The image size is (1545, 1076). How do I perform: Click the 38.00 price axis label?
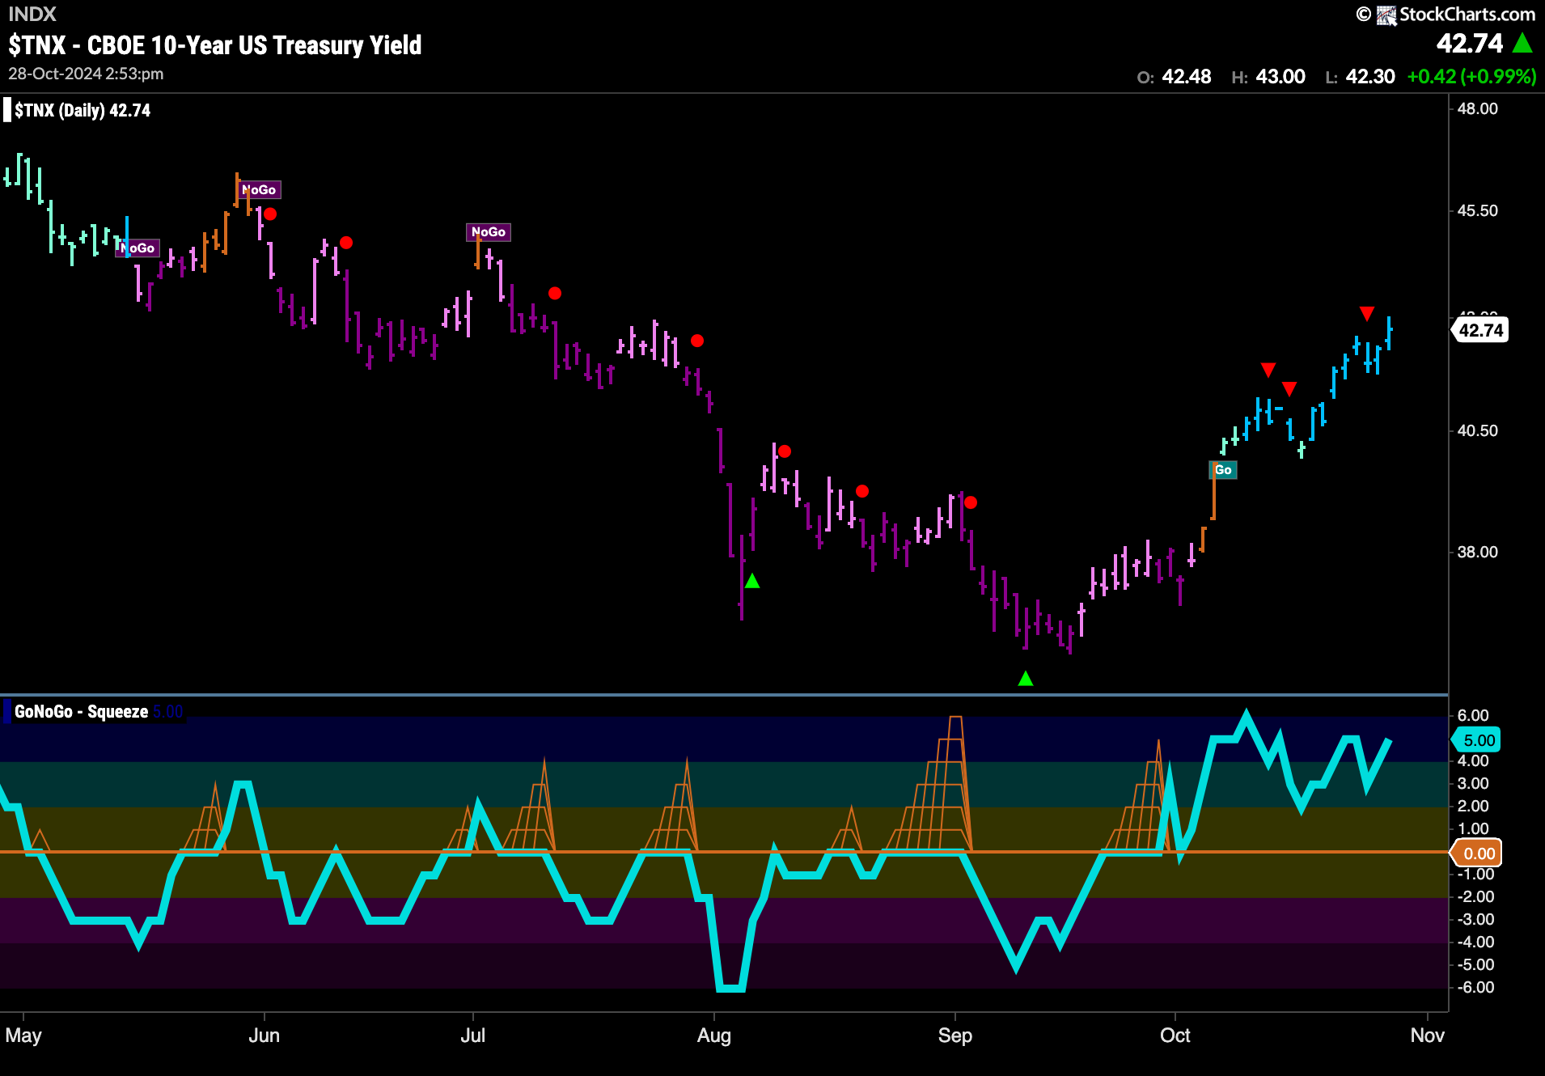pos(1478,553)
